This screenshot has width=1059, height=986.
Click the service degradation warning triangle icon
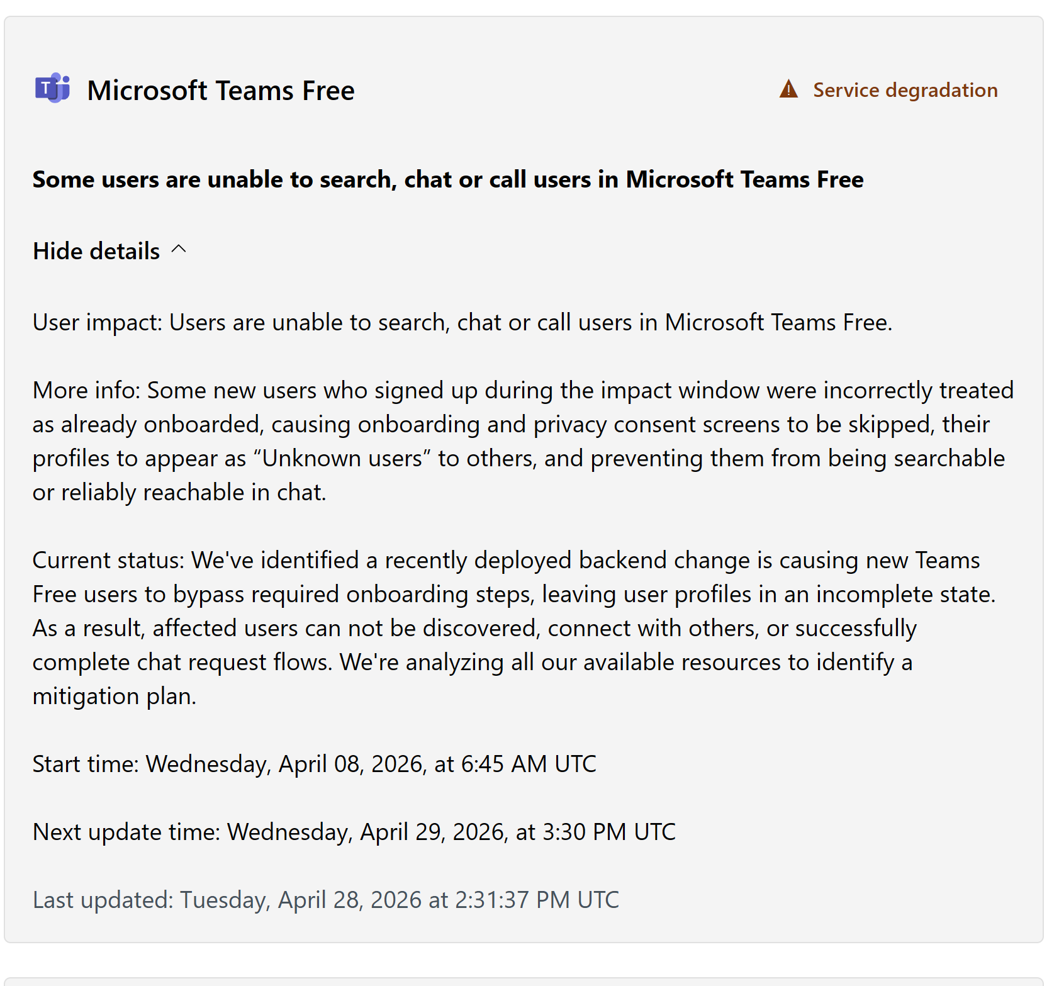788,89
